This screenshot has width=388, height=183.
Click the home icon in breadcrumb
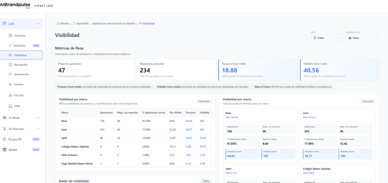[58, 23]
